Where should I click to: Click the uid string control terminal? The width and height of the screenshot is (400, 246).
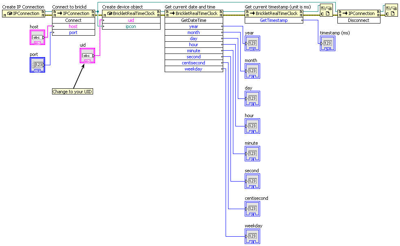[87, 56]
